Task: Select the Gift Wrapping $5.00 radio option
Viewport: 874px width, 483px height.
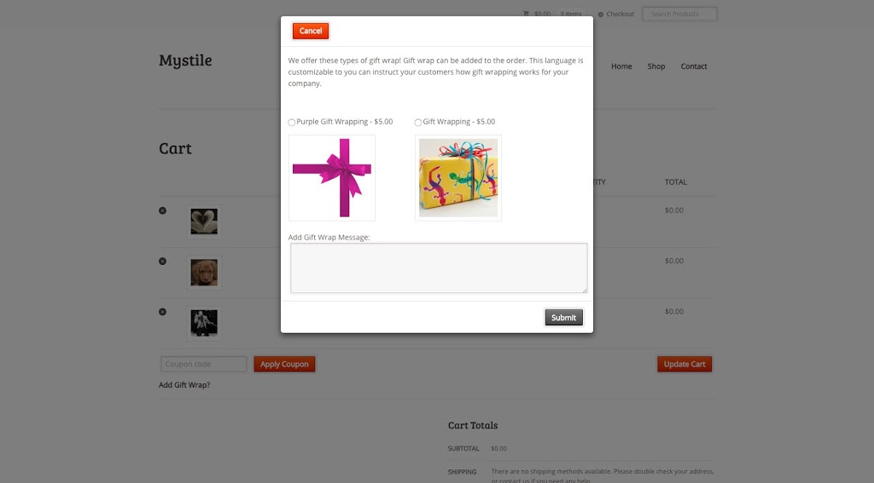Action: point(418,123)
